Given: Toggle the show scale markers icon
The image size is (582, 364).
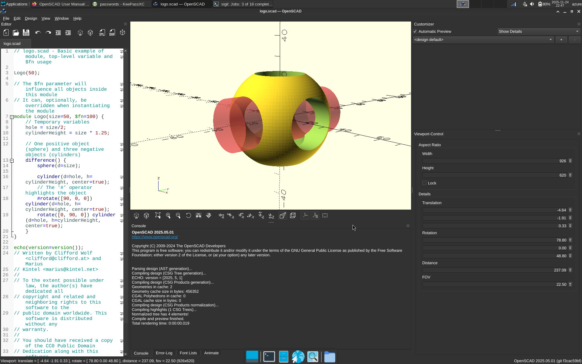Looking at the screenshot, I should tap(315, 215).
